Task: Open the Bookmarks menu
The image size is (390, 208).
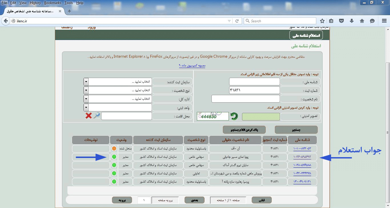Action: [x=53, y=3]
